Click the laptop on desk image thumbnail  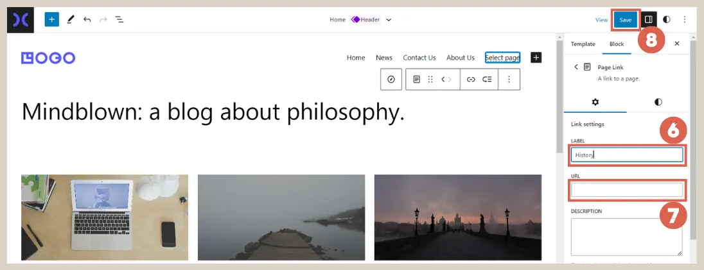105,217
